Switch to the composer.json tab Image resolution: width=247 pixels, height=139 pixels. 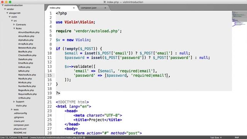click(x=89, y=8)
